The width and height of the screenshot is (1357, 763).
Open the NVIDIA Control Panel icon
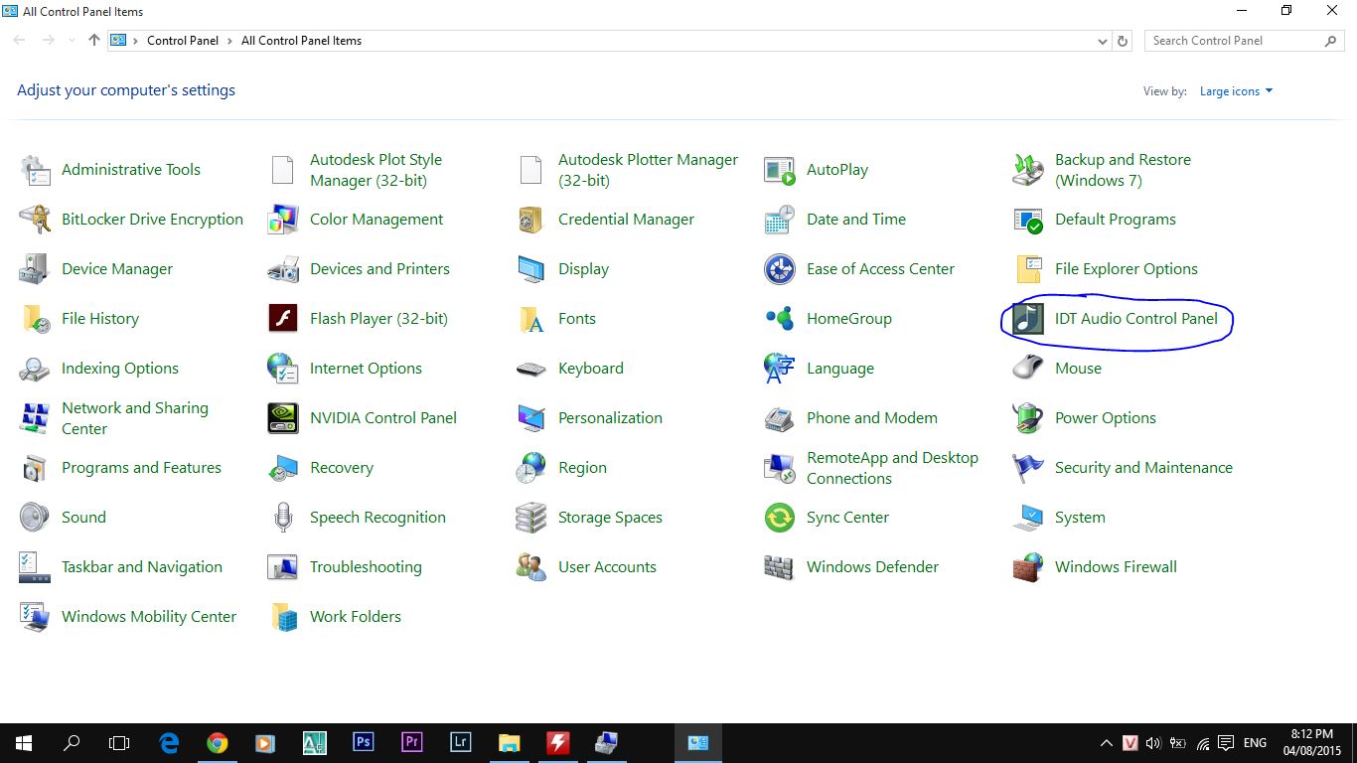pyautogui.click(x=283, y=418)
